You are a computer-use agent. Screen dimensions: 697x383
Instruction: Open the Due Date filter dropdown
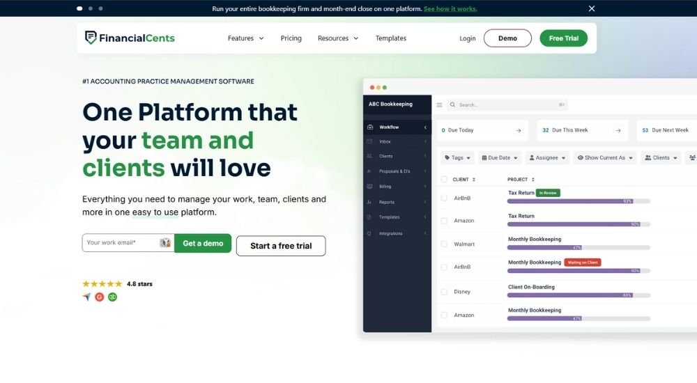(500, 158)
